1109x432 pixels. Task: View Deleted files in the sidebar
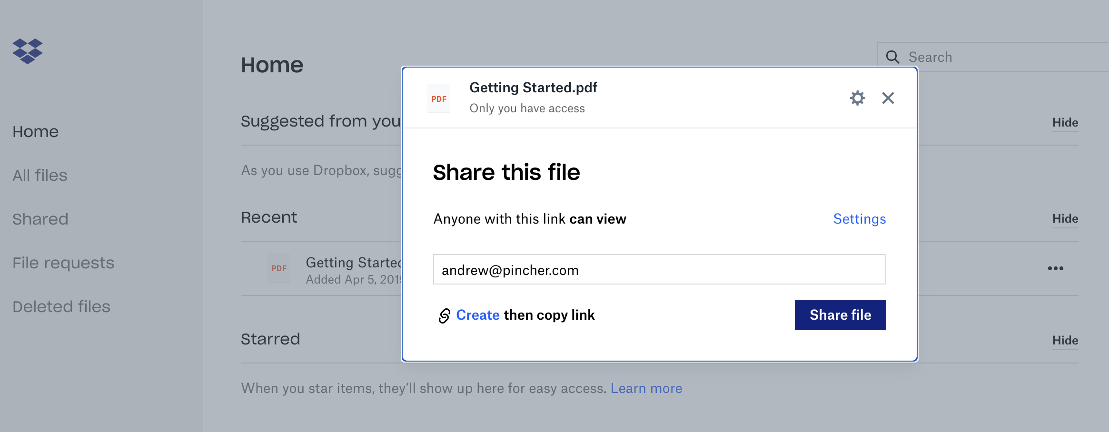click(61, 307)
